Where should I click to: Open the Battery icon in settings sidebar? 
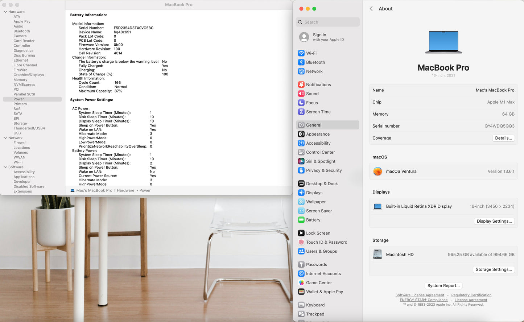(301, 220)
